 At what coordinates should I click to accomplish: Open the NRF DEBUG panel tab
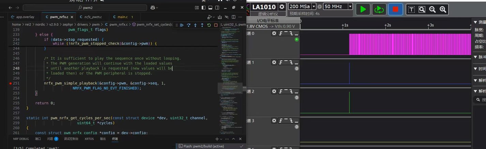pos(21,139)
